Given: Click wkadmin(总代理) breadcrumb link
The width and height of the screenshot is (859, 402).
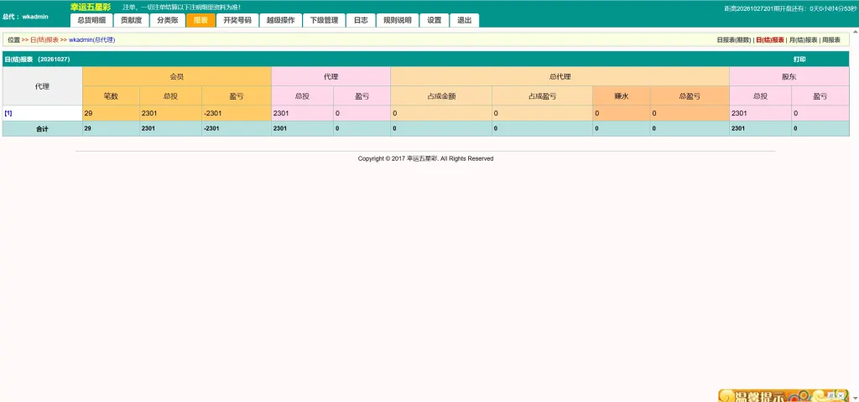Looking at the screenshot, I should (x=92, y=40).
